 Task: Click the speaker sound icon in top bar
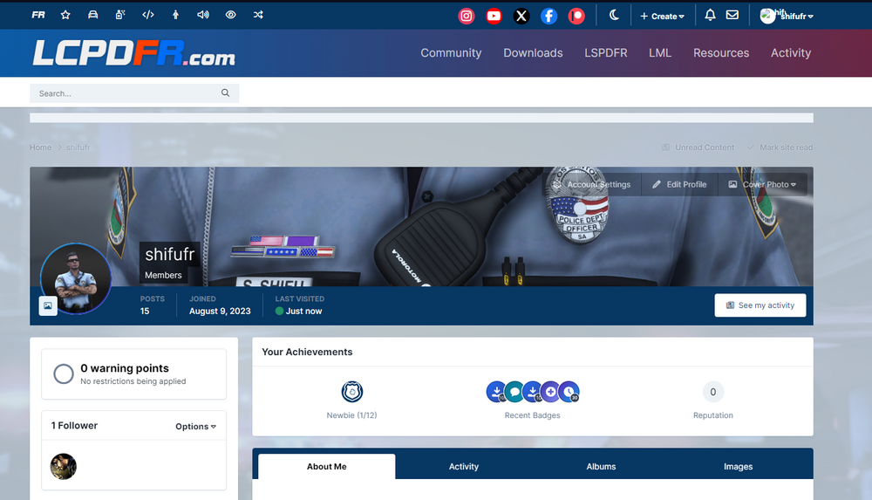[x=203, y=15]
